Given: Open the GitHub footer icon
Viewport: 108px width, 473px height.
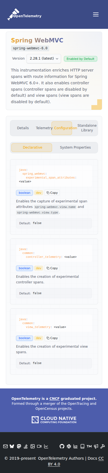Looking at the screenshot, I should pyautogui.click(x=62, y=446).
